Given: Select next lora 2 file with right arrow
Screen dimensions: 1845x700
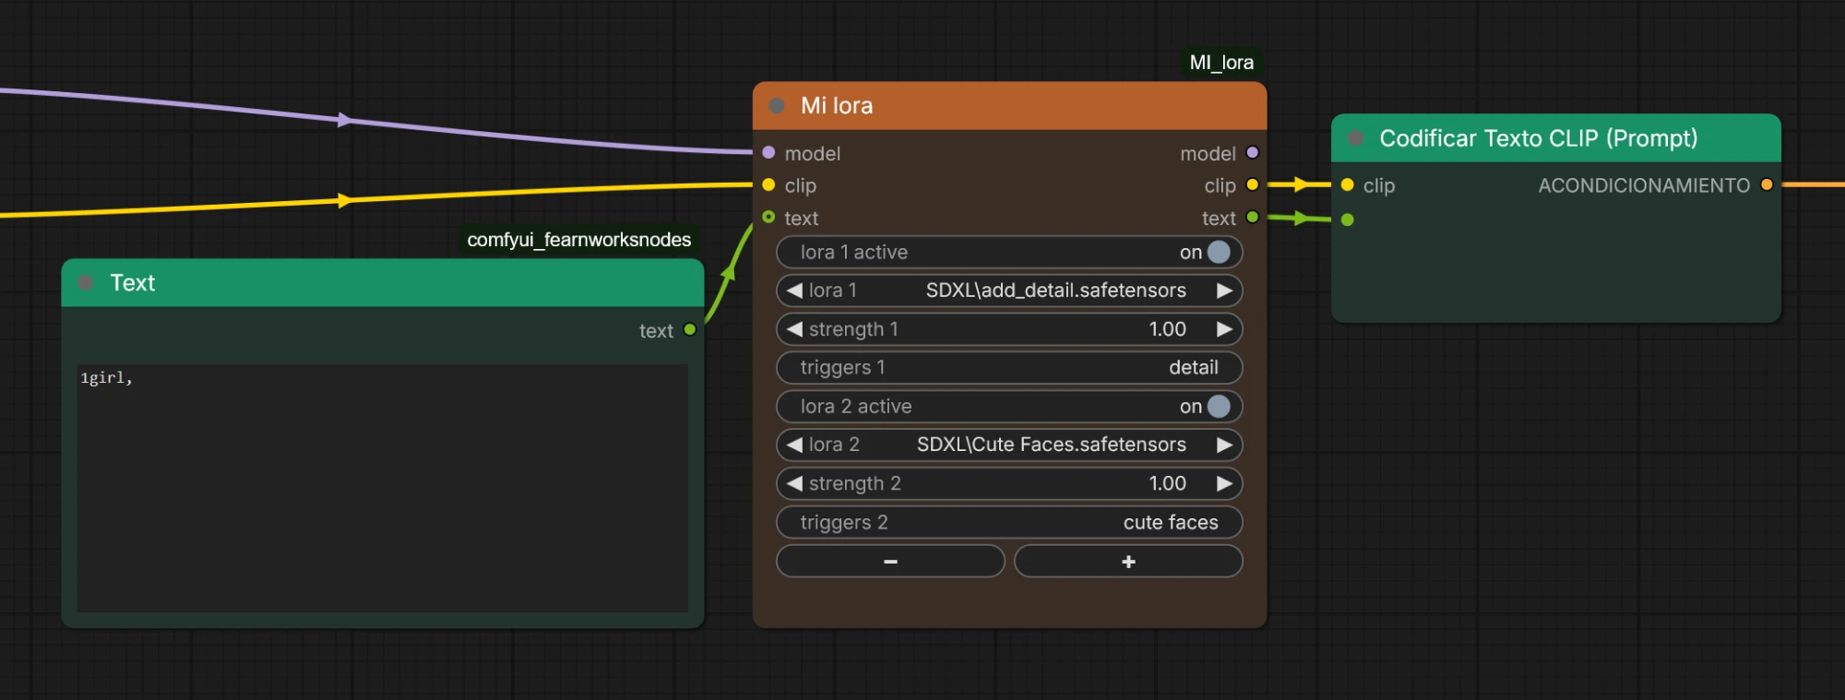Looking at the screenshot, I should pos(1224,445).
